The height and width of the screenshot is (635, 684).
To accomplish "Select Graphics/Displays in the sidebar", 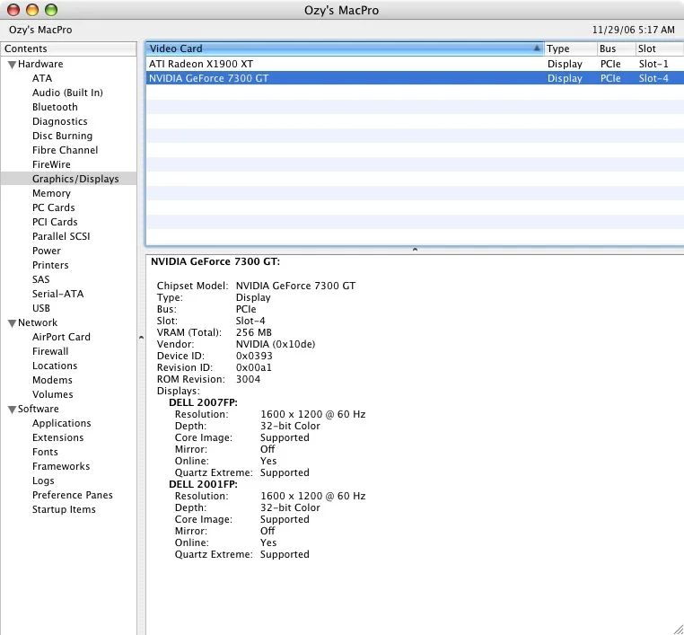I will [75, 179].
